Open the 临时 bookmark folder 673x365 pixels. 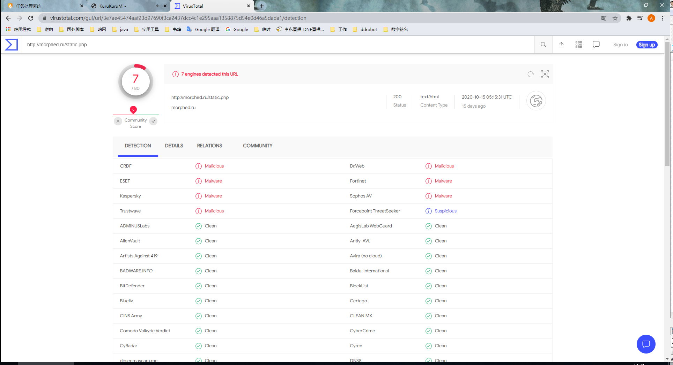tap(262, 29)
